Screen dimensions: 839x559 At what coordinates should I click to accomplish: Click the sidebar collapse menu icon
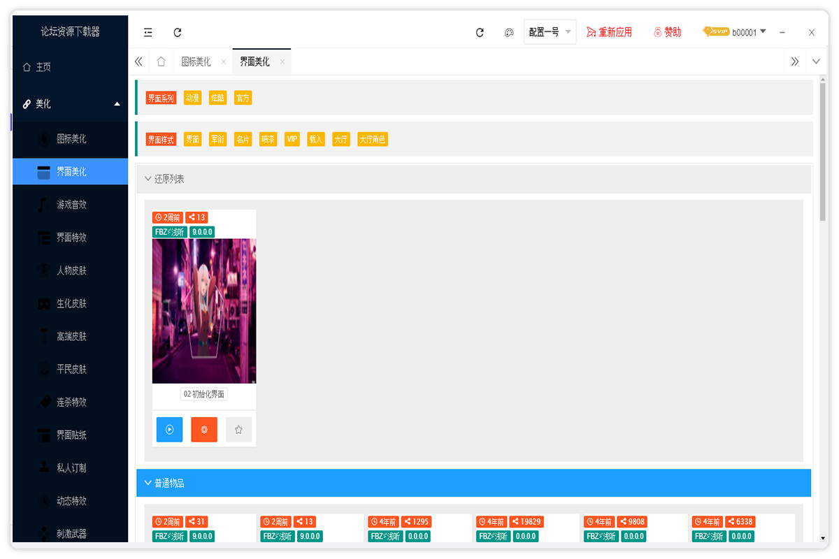click(148, 32)
